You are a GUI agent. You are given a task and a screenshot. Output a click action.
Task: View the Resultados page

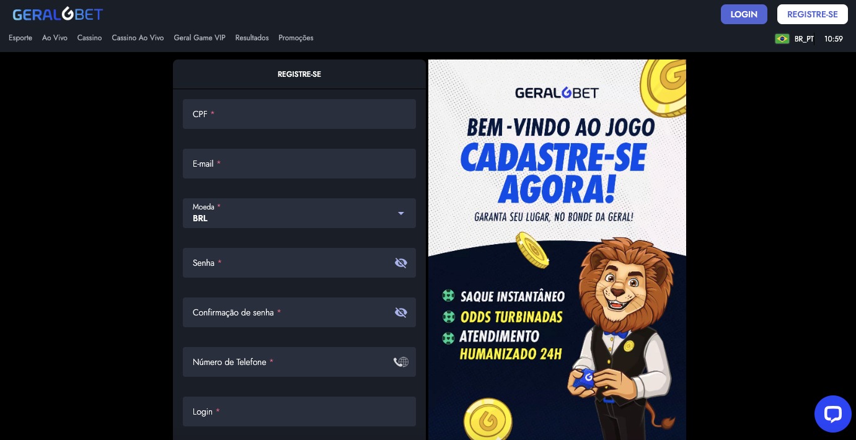coord(252,38)
